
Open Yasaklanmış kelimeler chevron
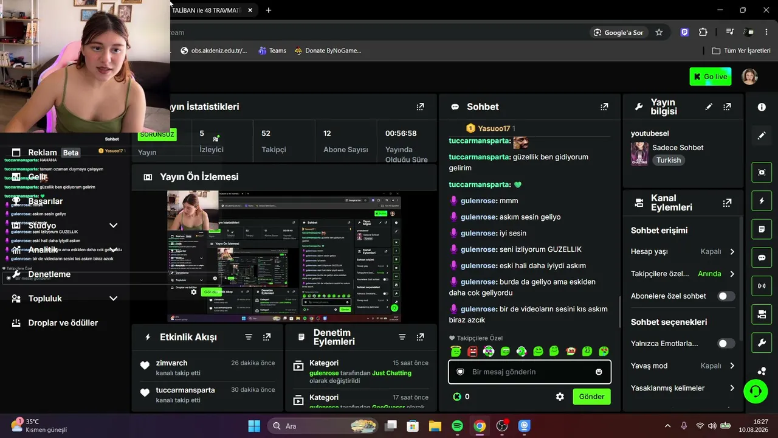click(x=732, y=388)
